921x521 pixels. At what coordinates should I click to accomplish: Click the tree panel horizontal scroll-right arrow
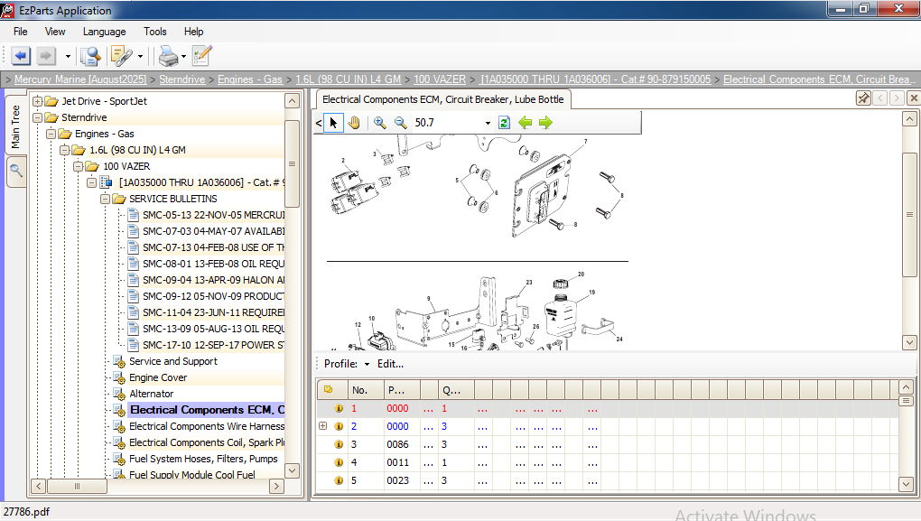[x=276, y=487]
